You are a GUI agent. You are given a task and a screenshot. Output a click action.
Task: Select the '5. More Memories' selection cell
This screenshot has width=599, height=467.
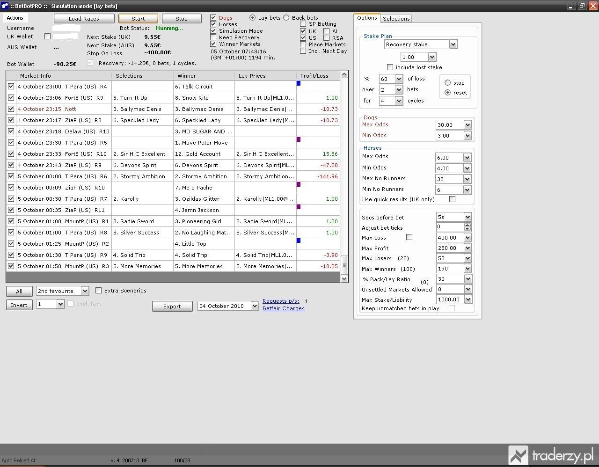tap(142, 266)
